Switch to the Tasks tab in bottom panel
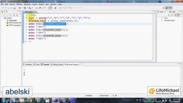This screenshot has width=183, height=103. click(x=36, y=64)
